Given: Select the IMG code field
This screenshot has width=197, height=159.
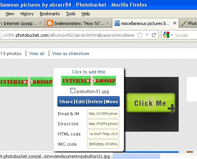Looking at the screenshot, I should (x=103, y=144).
